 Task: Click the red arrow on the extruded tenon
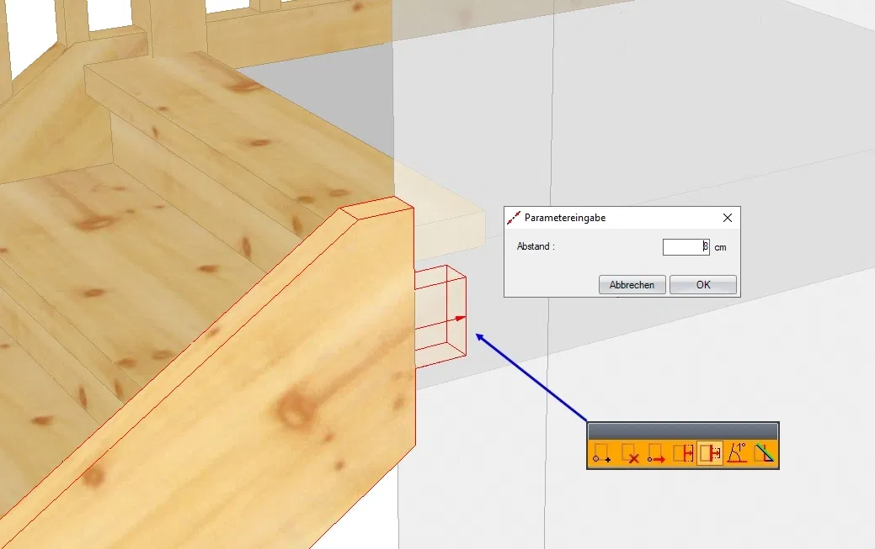460,319
